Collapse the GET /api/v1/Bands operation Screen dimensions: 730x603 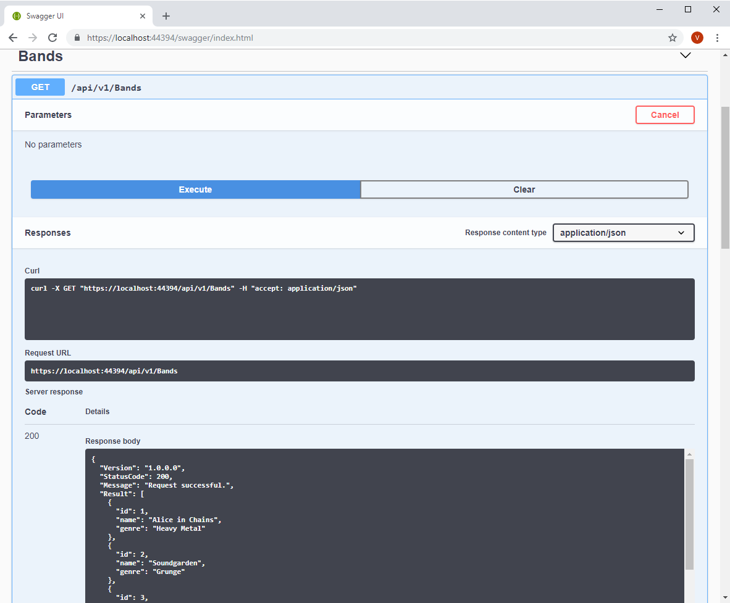pyautogui.click(x=359, y=87)
